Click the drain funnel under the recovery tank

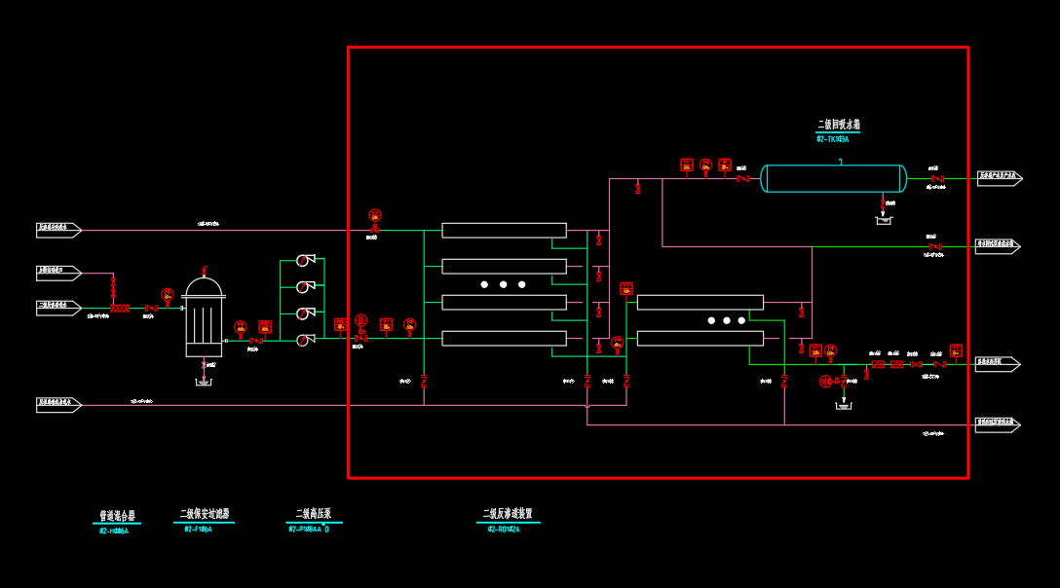point(884,220)
